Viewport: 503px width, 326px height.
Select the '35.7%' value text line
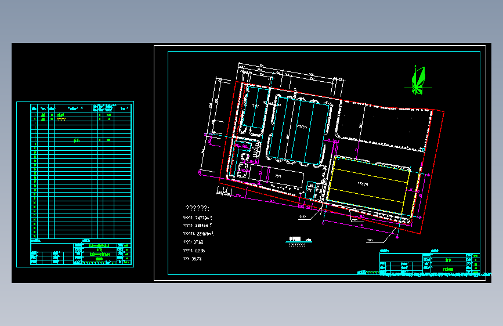point(192,259)
